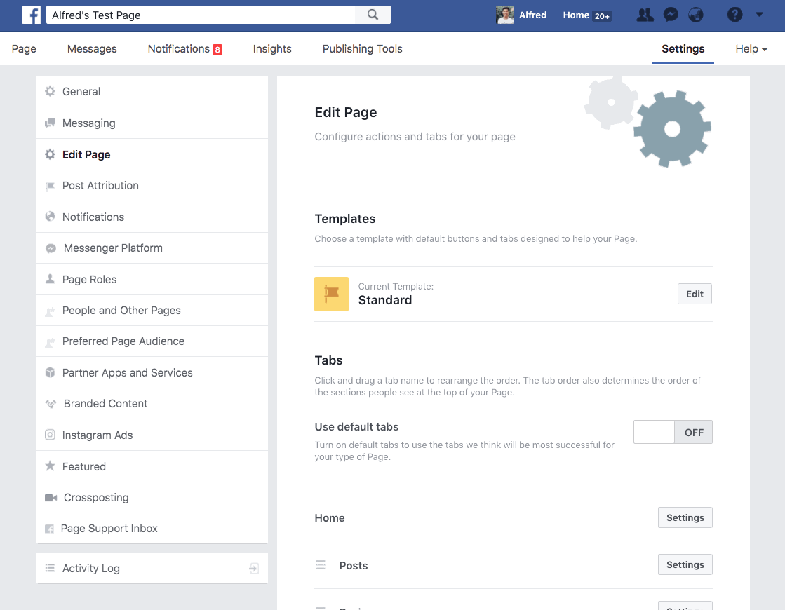
Task: Open Post Attribution settings
Action: click(x=152, y=186)
